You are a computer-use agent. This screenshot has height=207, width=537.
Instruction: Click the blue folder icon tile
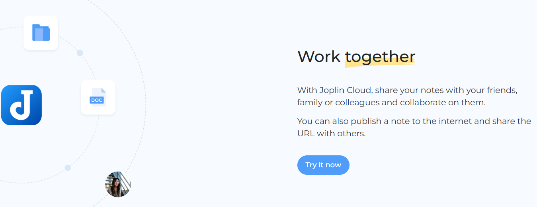click(x=41, y=33)
